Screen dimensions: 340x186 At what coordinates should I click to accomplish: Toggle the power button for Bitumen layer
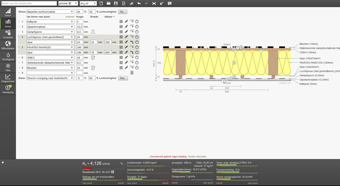point(137,68)
